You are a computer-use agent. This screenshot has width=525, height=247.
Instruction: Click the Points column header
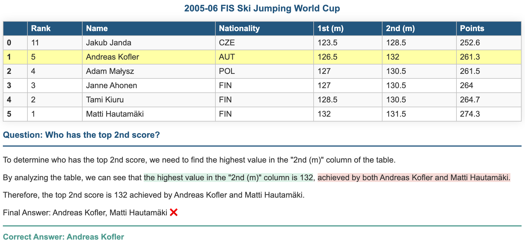tap(489, 29)
